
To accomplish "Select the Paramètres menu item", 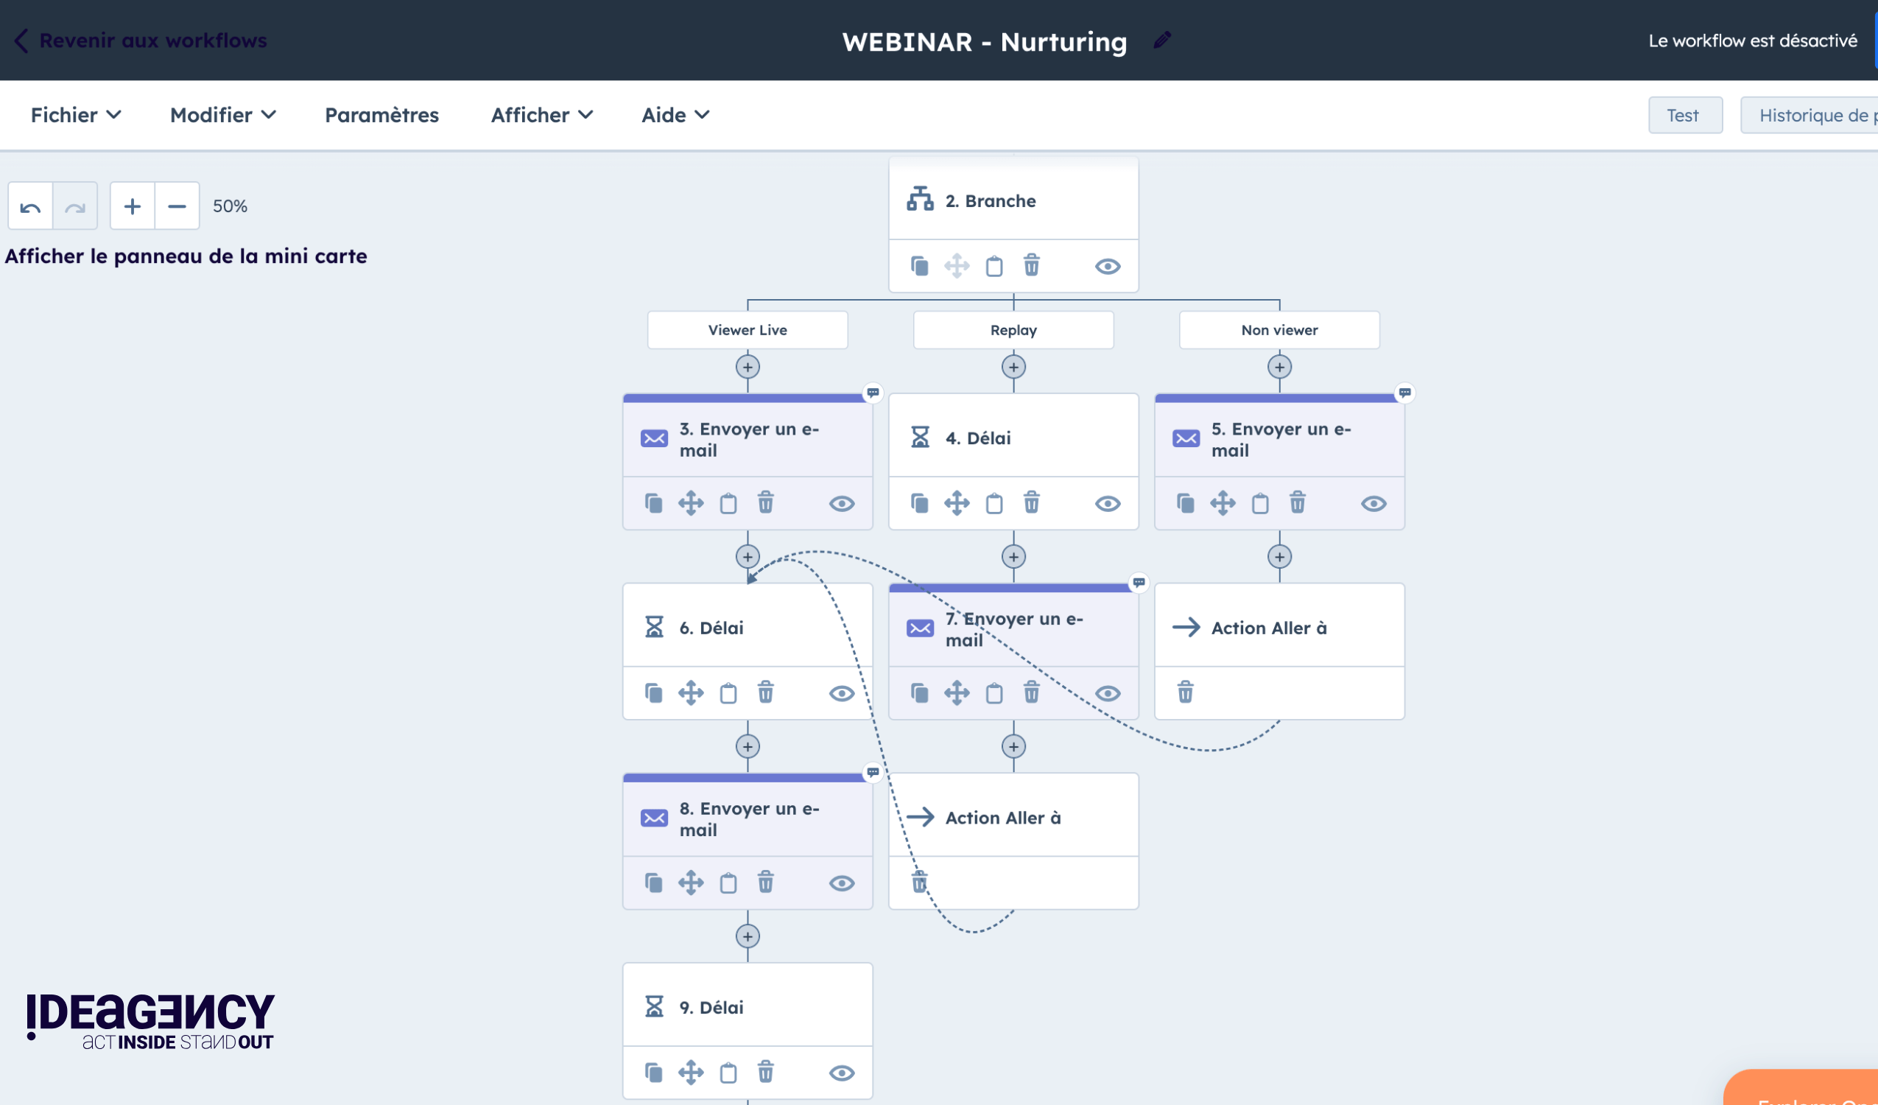I will coord(381,114).
